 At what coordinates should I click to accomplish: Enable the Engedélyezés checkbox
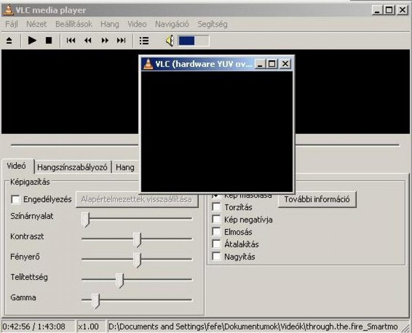click(16, 200)
